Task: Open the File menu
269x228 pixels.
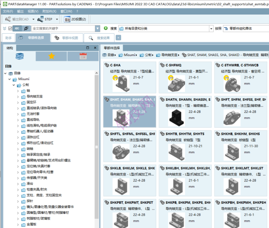Action: (8, 11)
